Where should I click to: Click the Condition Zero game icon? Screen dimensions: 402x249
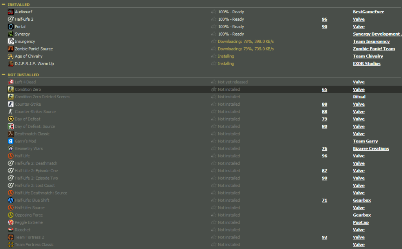[11, 90]
